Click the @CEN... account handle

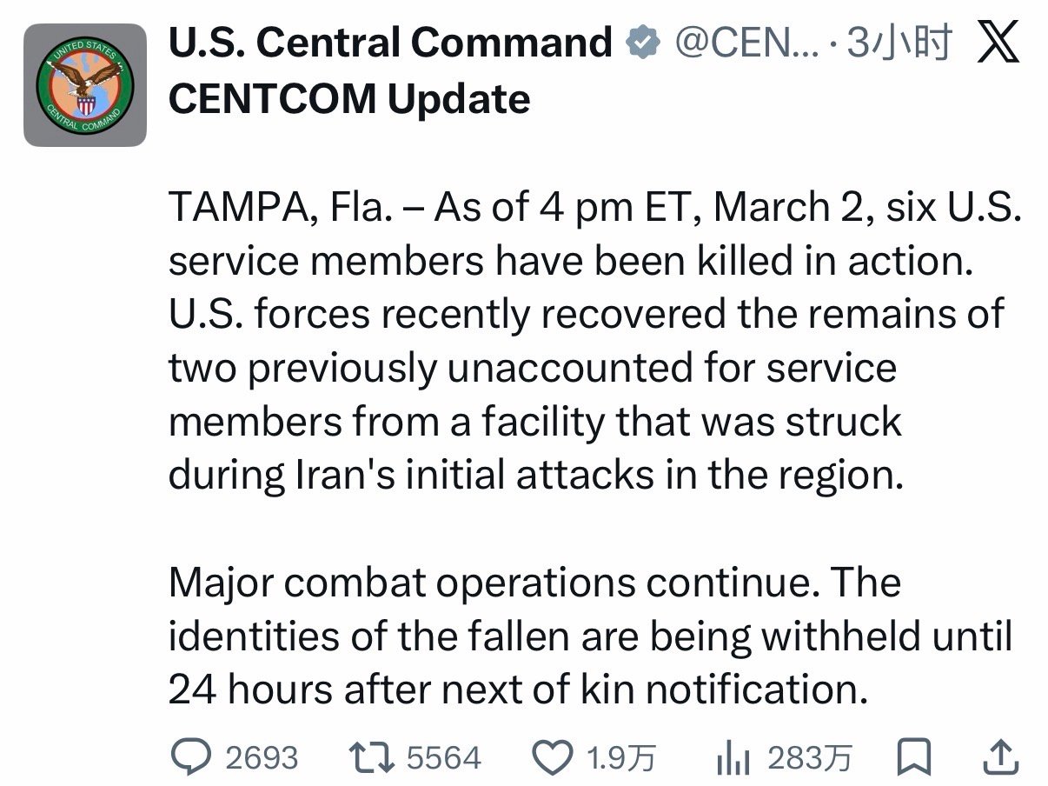tap(746, 43)
